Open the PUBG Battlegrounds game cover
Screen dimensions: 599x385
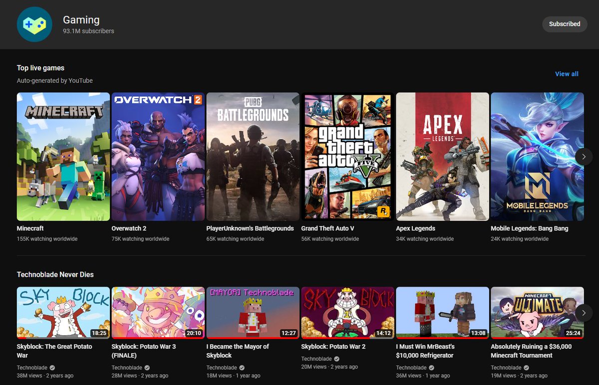[x=253, y=157]
